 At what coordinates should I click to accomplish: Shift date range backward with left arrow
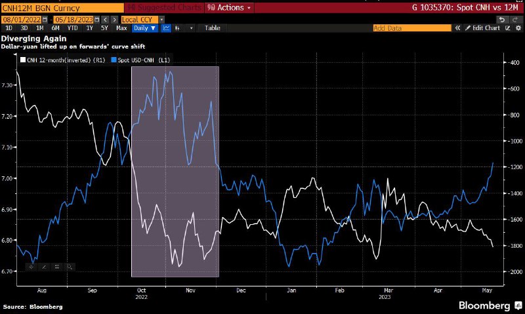[105, 20]
